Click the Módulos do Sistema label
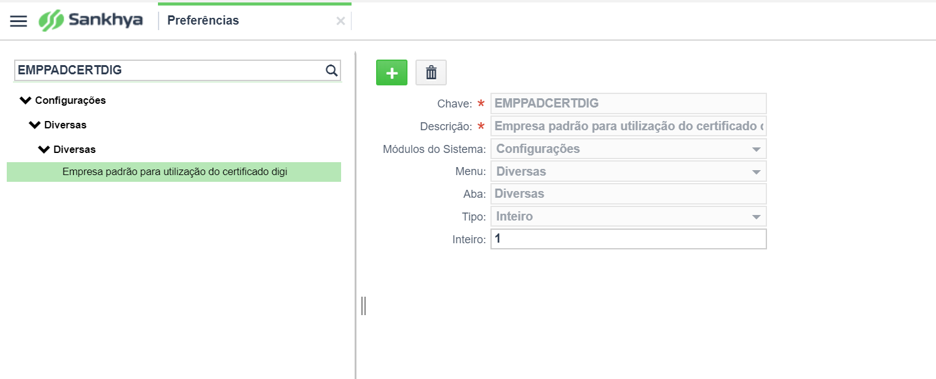The height and width of the screenshot is (379, 936). pos(435,149)
